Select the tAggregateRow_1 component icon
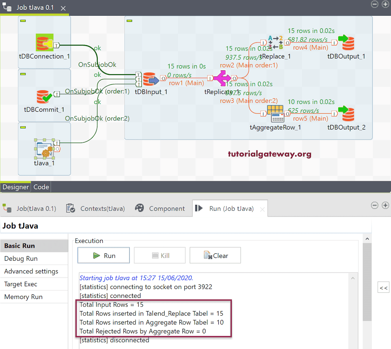The image size is (391, 349). coord(276,114)
